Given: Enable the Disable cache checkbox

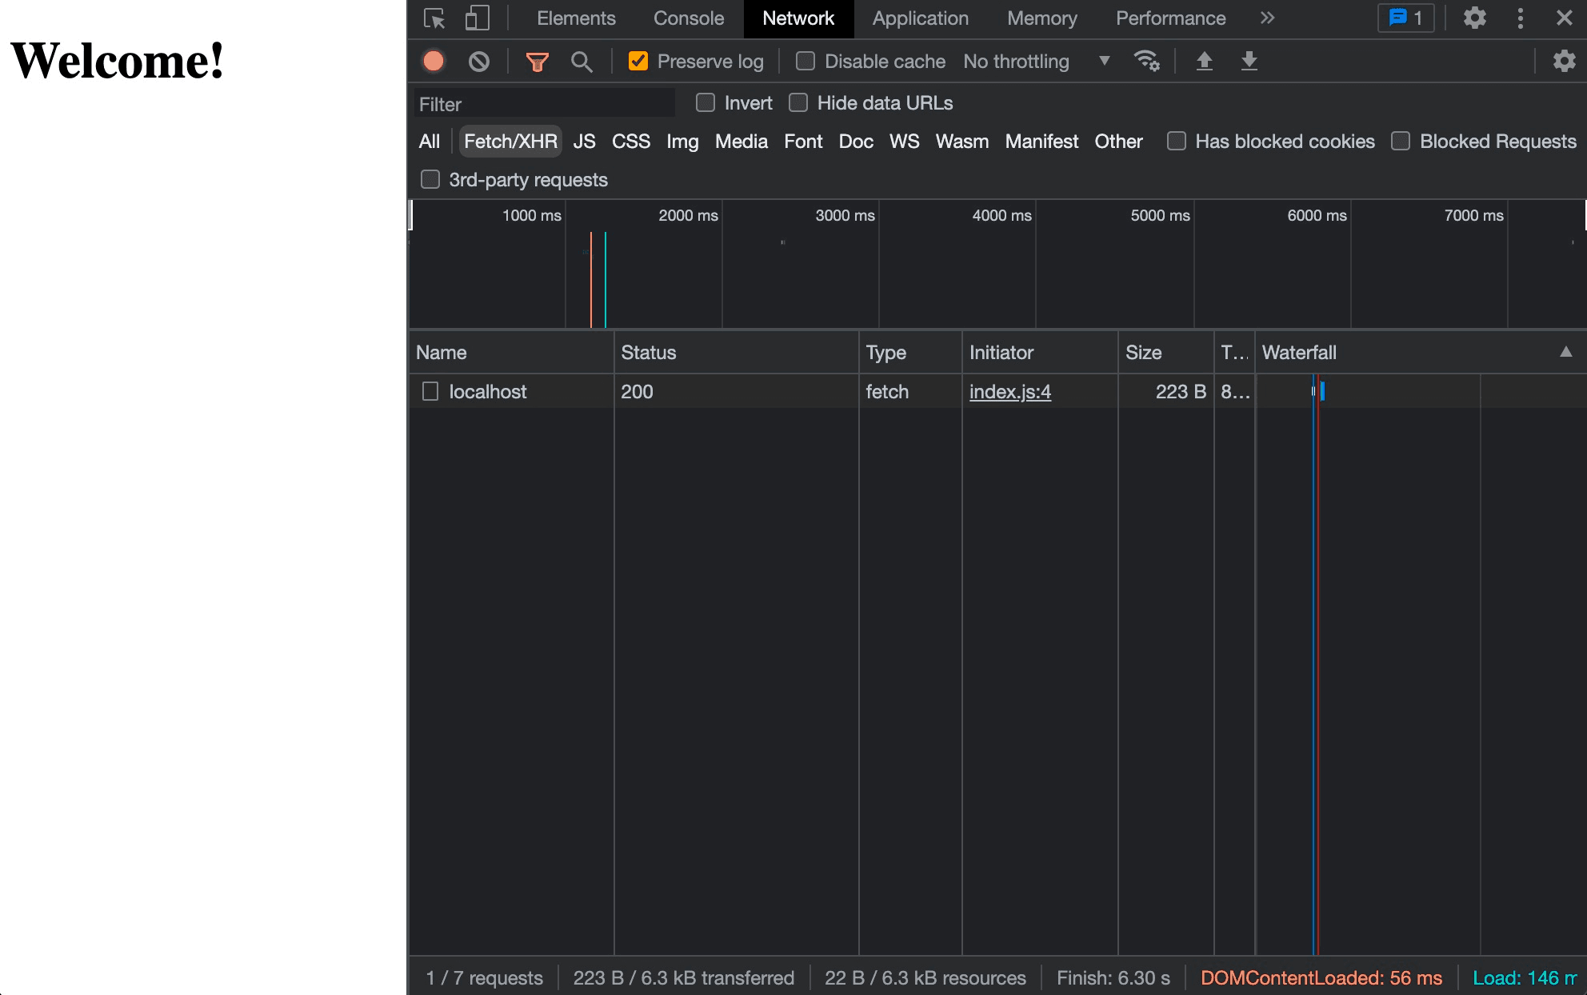Looking at the screenshot, I should tap(803, 61).
